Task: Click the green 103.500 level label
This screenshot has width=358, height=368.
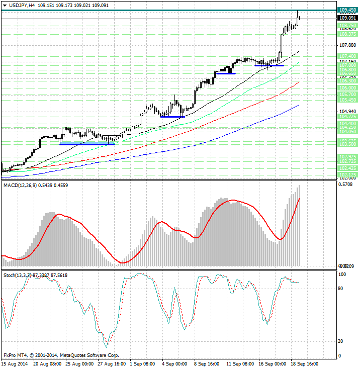Action: [x=347, y=144]
